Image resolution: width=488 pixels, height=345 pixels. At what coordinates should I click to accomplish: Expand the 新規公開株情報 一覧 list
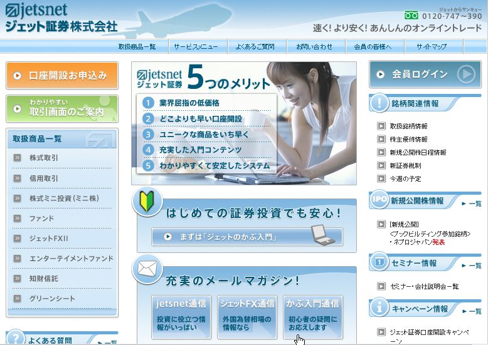point(472,203)
